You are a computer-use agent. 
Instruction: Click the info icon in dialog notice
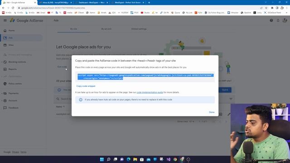point(81,100)
